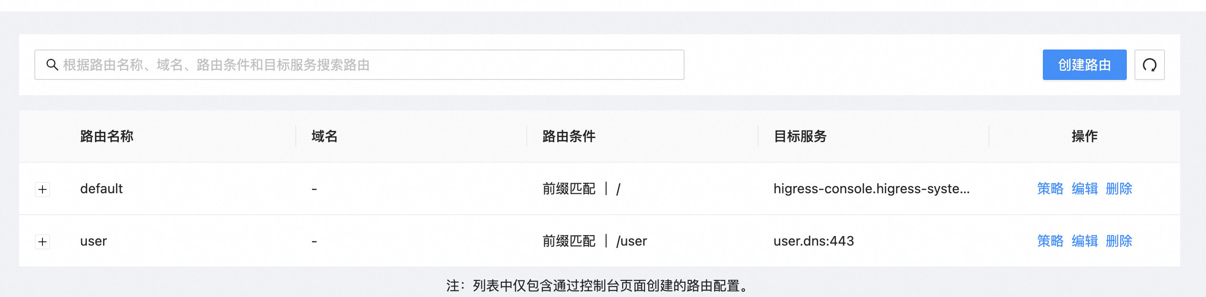Click 编辑 for the user route
Screen dimensions: 1206x297
[x=1084, y=241]
